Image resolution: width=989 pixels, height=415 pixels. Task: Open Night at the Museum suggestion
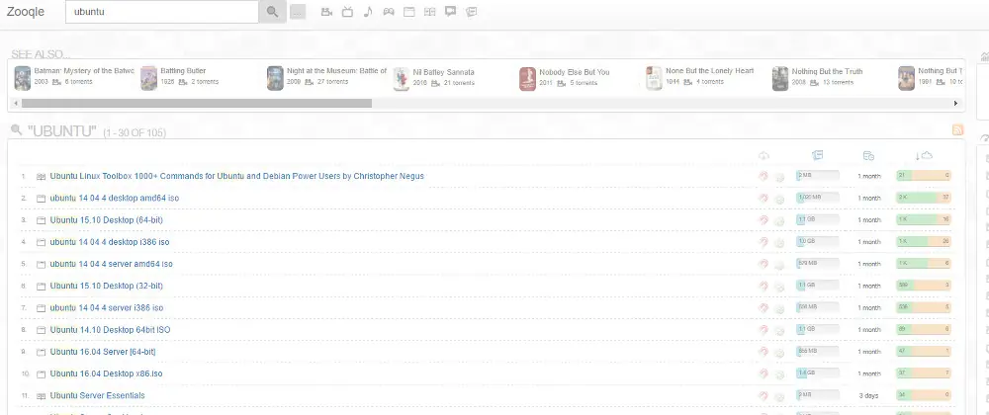326,77
